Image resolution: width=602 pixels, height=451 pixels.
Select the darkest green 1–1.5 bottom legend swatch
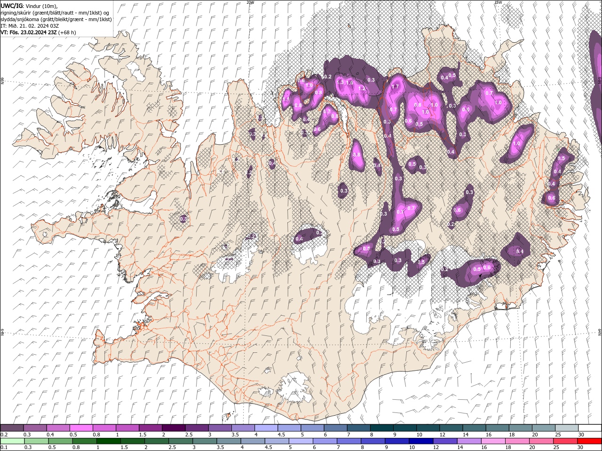click(x=109, y=441)
